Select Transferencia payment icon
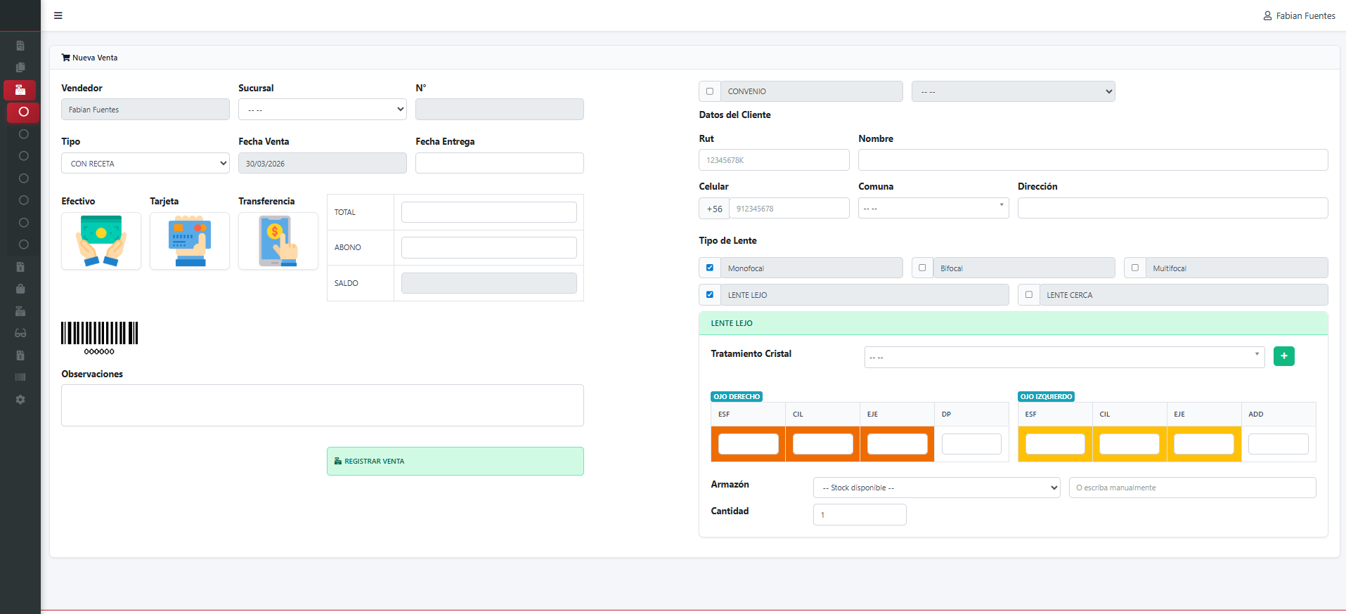The image size is (1346, 614). 278,241
